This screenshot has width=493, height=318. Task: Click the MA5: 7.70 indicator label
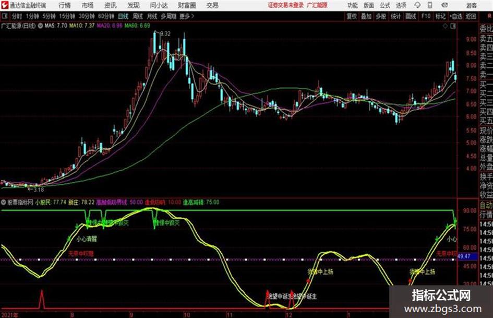coord(56,26)
